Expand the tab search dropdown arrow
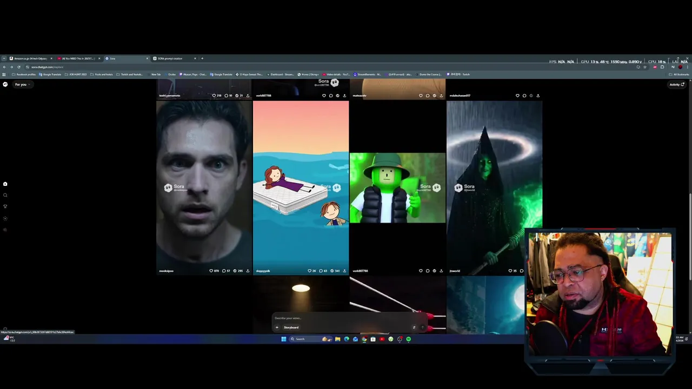 tap(4, 58)
